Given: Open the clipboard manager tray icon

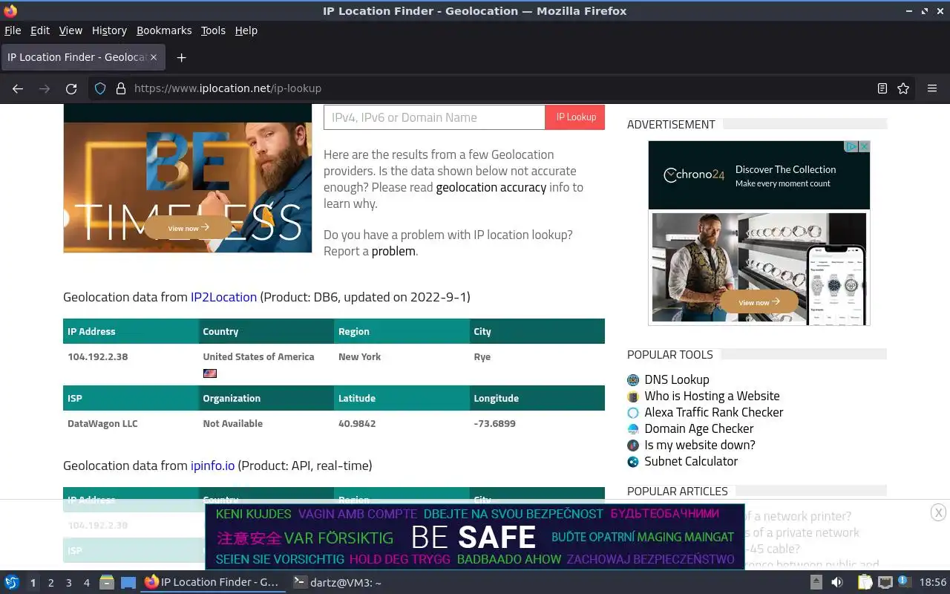Looking at the screenshot, I should pos(865,583).
